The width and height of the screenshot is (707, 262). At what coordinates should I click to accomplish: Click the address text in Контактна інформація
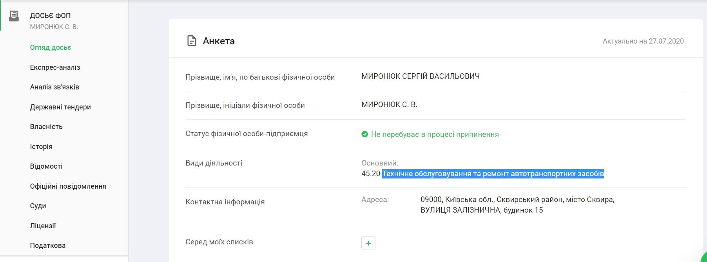(517, 205)
